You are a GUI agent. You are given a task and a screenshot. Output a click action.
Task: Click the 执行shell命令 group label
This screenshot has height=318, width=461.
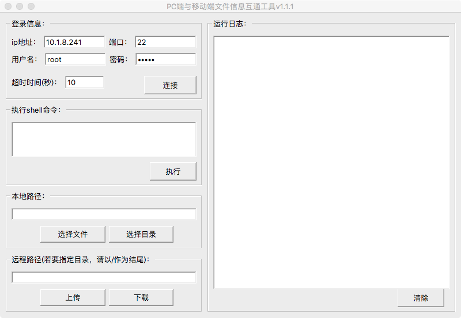click(36, 110)
